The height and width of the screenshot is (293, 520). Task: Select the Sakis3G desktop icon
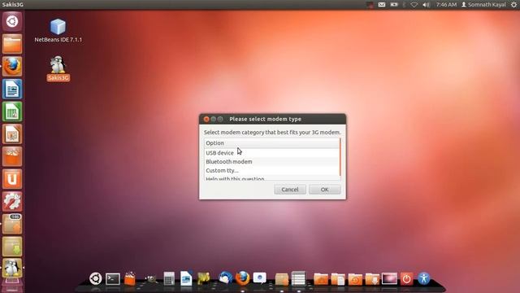click(x=58, y=68)
